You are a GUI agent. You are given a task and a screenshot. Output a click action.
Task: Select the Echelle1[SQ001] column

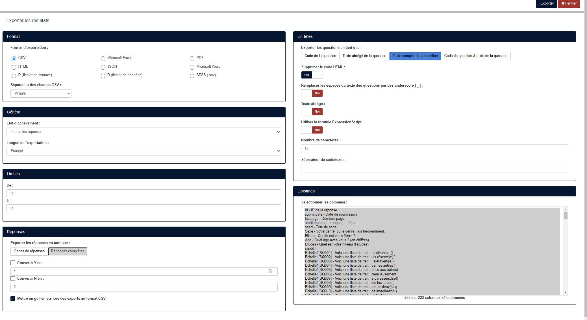click(x=432, y=253)
